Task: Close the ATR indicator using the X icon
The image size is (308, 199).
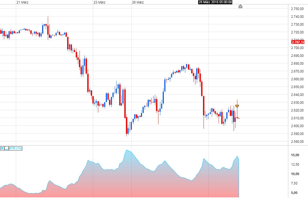Action: pos(2,148)
